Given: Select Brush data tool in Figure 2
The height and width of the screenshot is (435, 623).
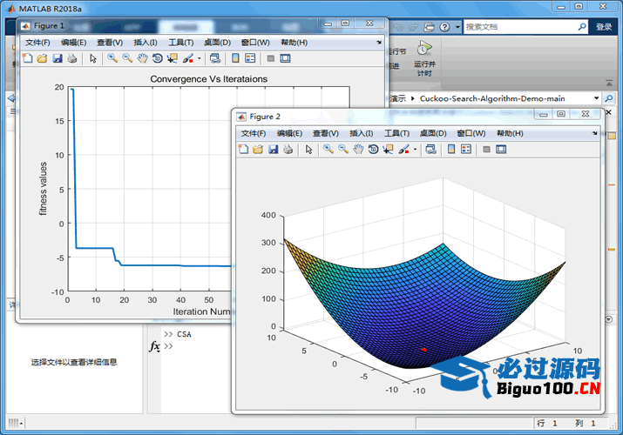Looking at the screenshot, I should (403, 149).
